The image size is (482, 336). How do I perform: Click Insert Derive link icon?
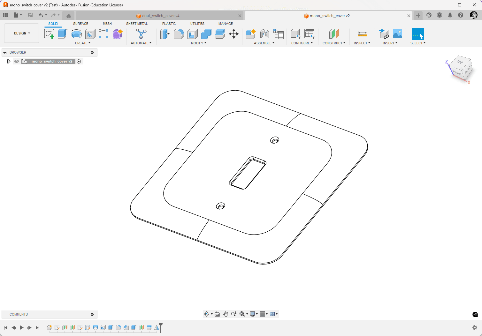384,34
